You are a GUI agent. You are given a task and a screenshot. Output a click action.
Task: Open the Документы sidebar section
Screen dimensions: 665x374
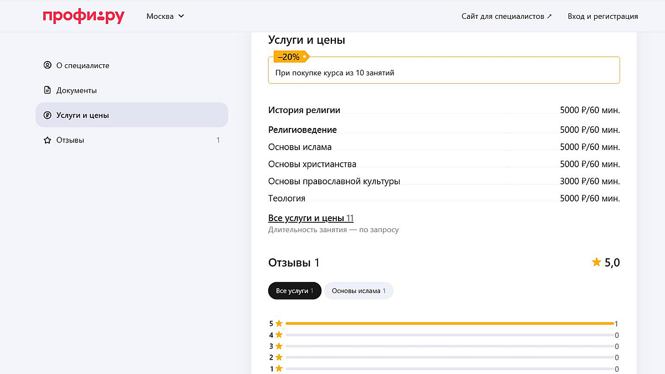[76, 90]
